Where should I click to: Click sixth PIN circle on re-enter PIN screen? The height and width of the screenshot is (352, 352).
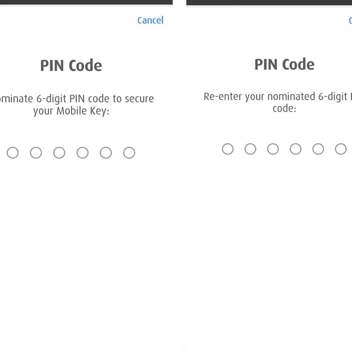click(341, 149)
